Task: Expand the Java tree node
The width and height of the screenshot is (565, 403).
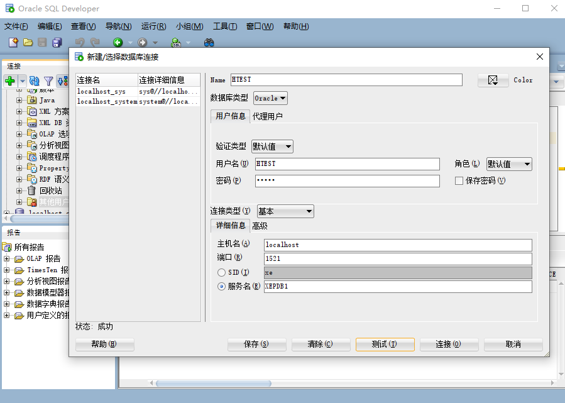Action: (19, 100)
